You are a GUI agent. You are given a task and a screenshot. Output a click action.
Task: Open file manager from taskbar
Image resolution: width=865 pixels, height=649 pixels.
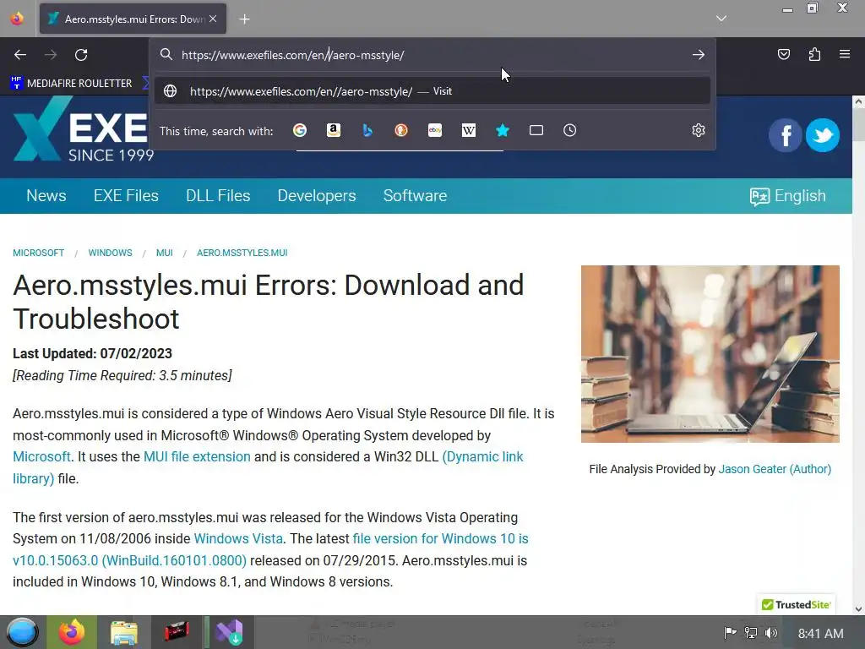pos(123,632)
